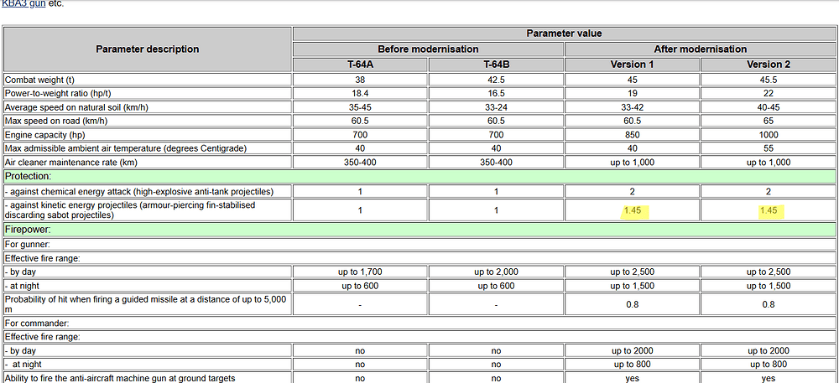
Task: Click the 'Parameter description' header cell
Action: (x=148, y=49)
